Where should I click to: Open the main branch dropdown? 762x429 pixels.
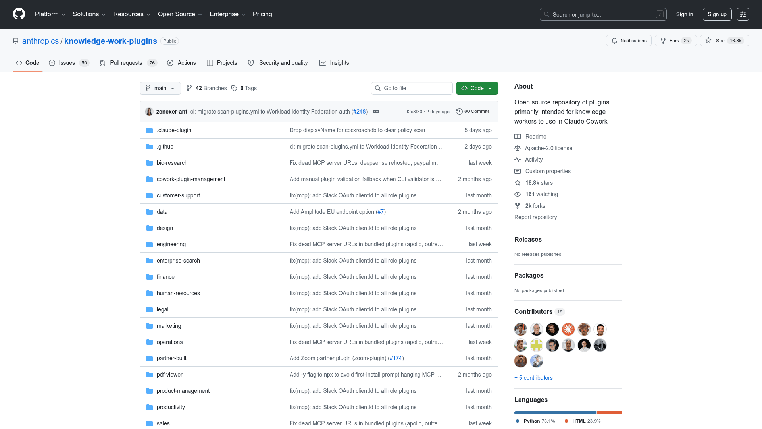click(x=160, y=88)
